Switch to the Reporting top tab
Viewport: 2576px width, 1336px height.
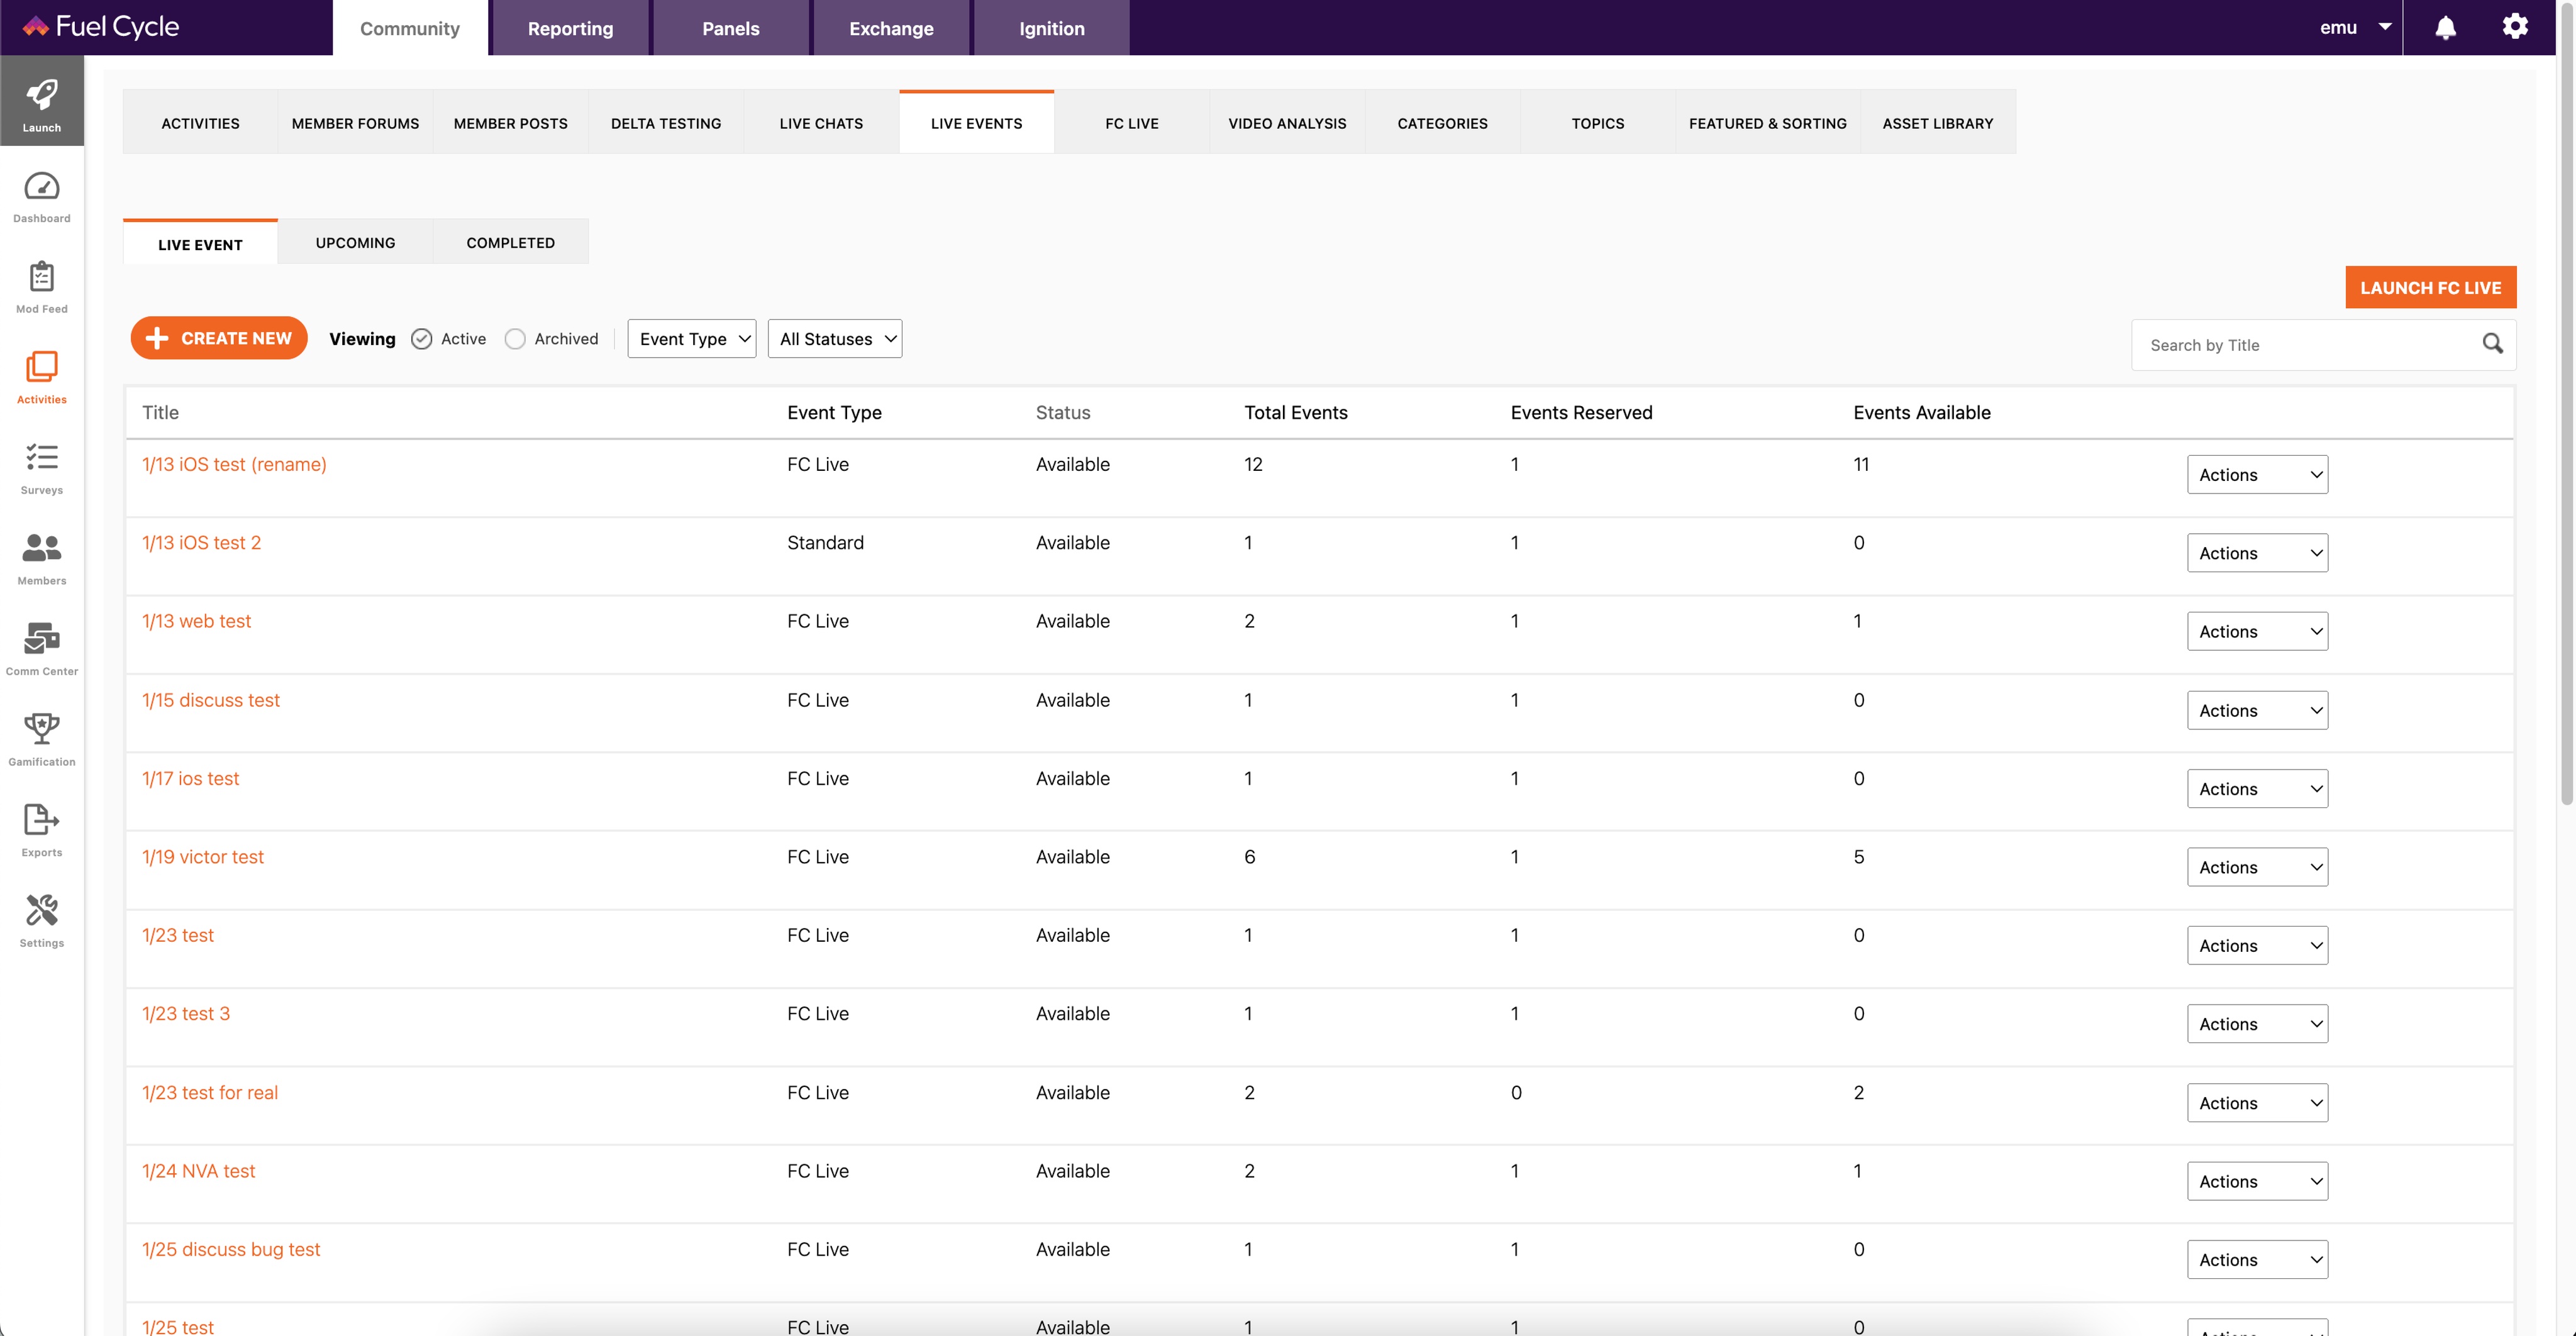click(570, 28)
